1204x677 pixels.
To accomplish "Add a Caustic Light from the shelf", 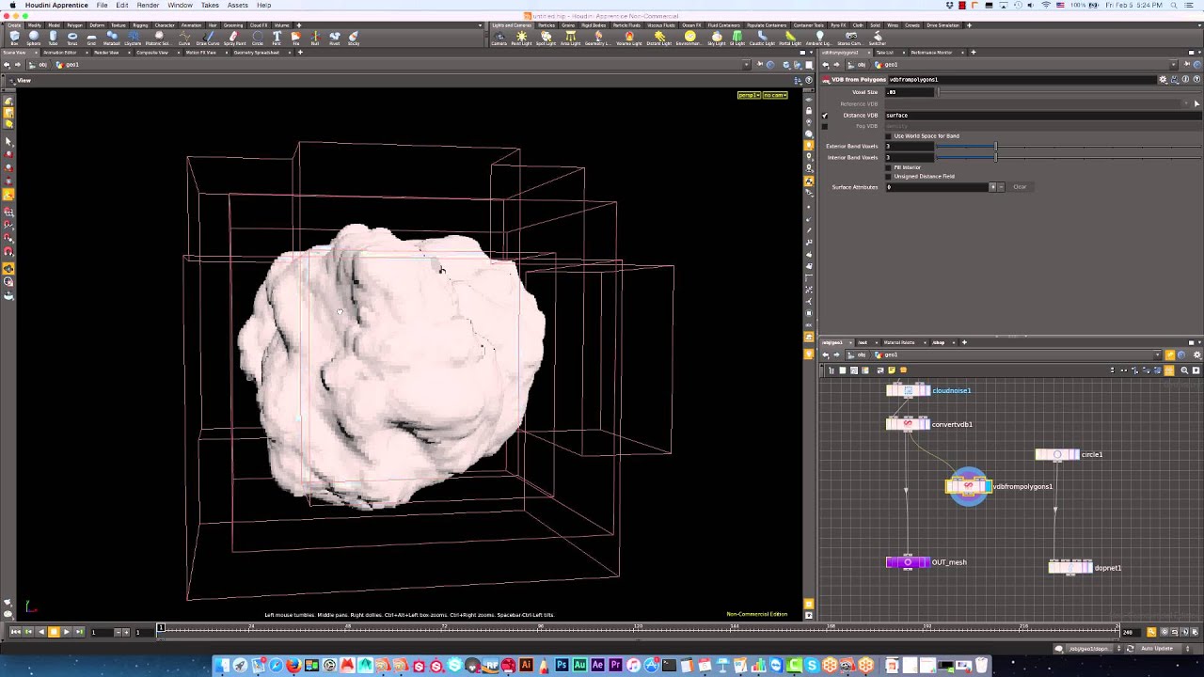I will coord(762,38).
